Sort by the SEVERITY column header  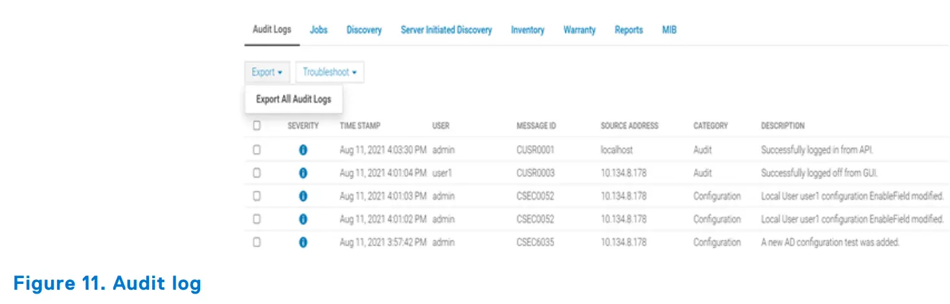pyautogui.click(x=303, y=126)
